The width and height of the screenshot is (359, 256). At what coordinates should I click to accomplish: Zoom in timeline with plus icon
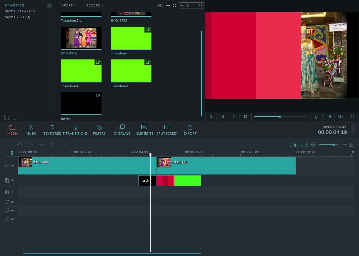314,145
